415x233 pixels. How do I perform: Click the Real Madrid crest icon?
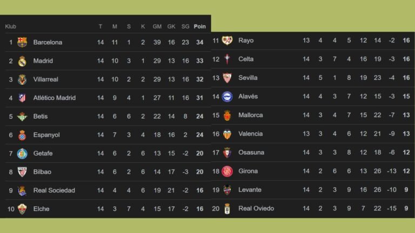tap(22, 61)
